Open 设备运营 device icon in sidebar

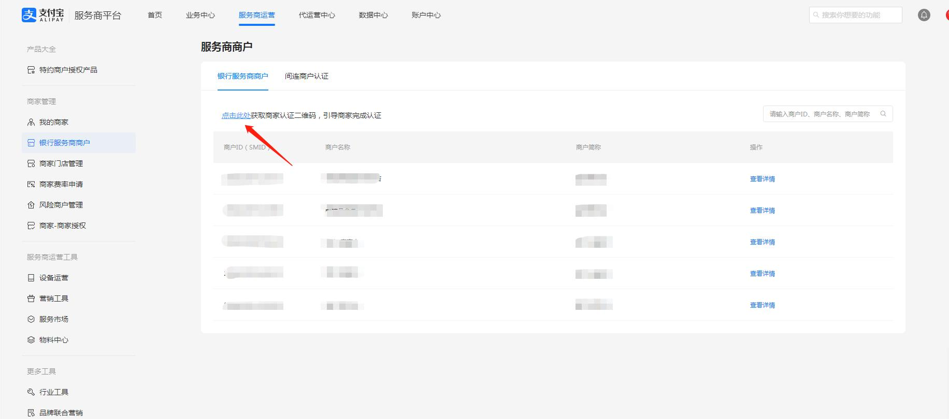(x=31, y=278)
